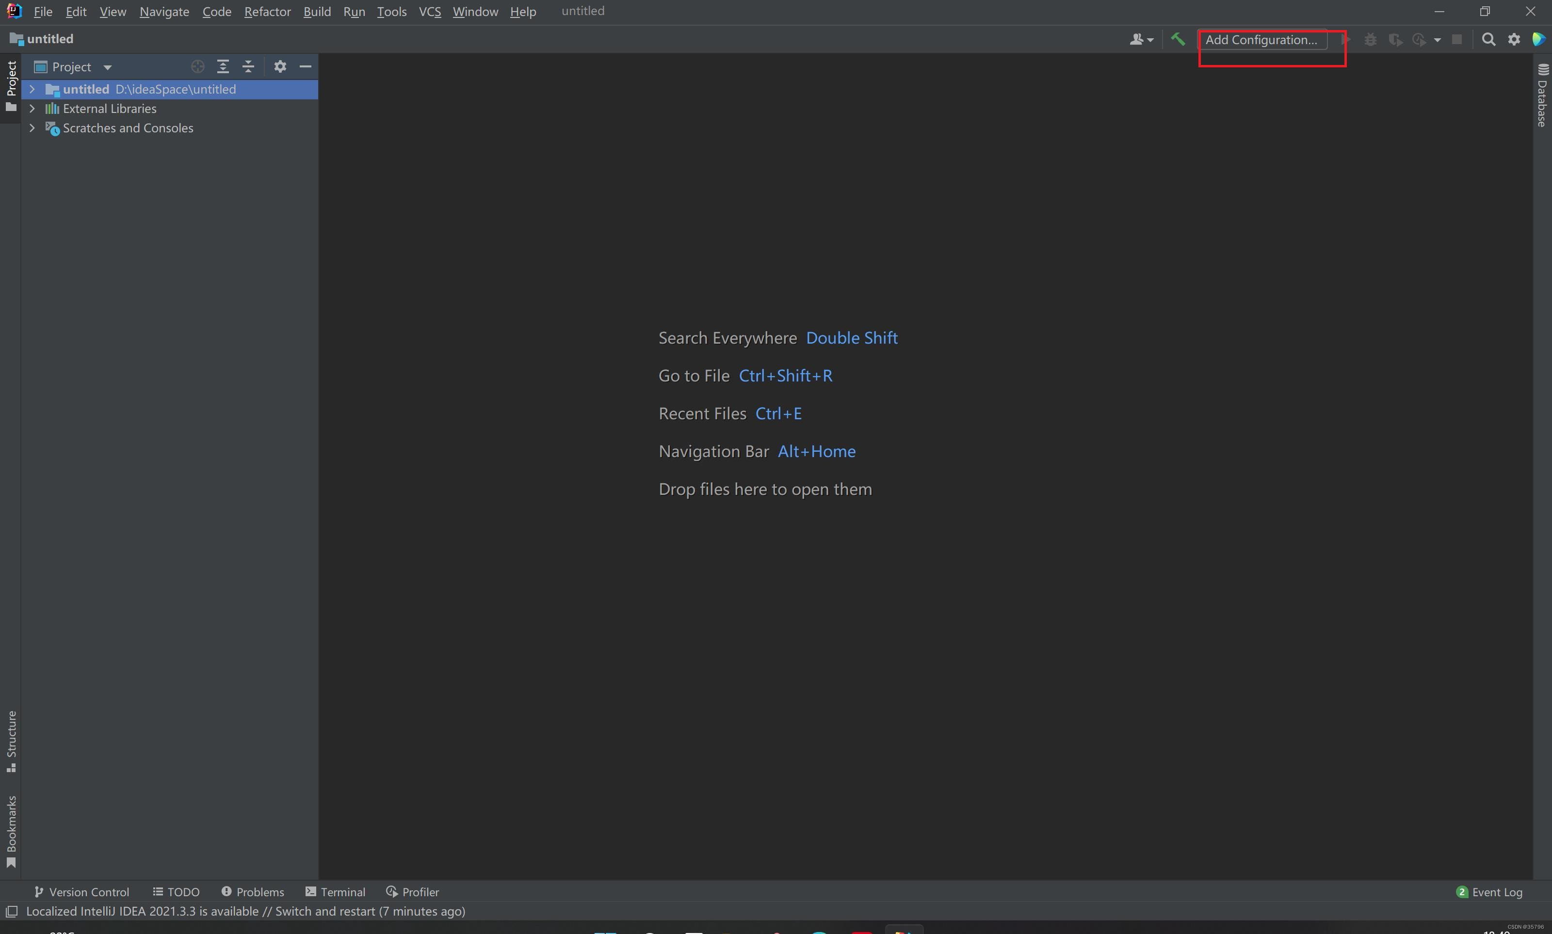Viewport: 1552px width, 934px height.
Task: Open the Event Log button
Action: (x=1489, y=892)
